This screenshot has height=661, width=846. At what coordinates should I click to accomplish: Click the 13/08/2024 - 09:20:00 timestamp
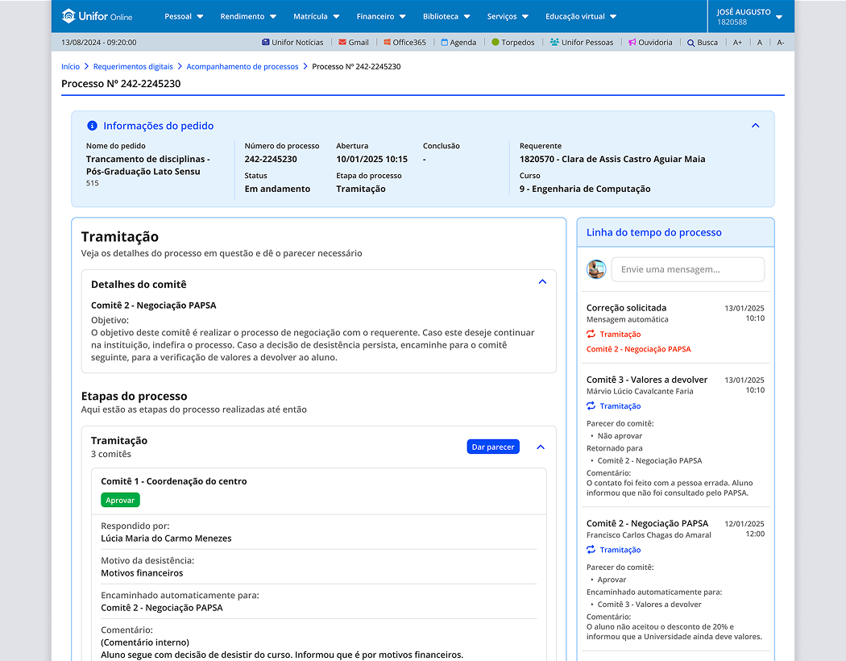[99, 42]
